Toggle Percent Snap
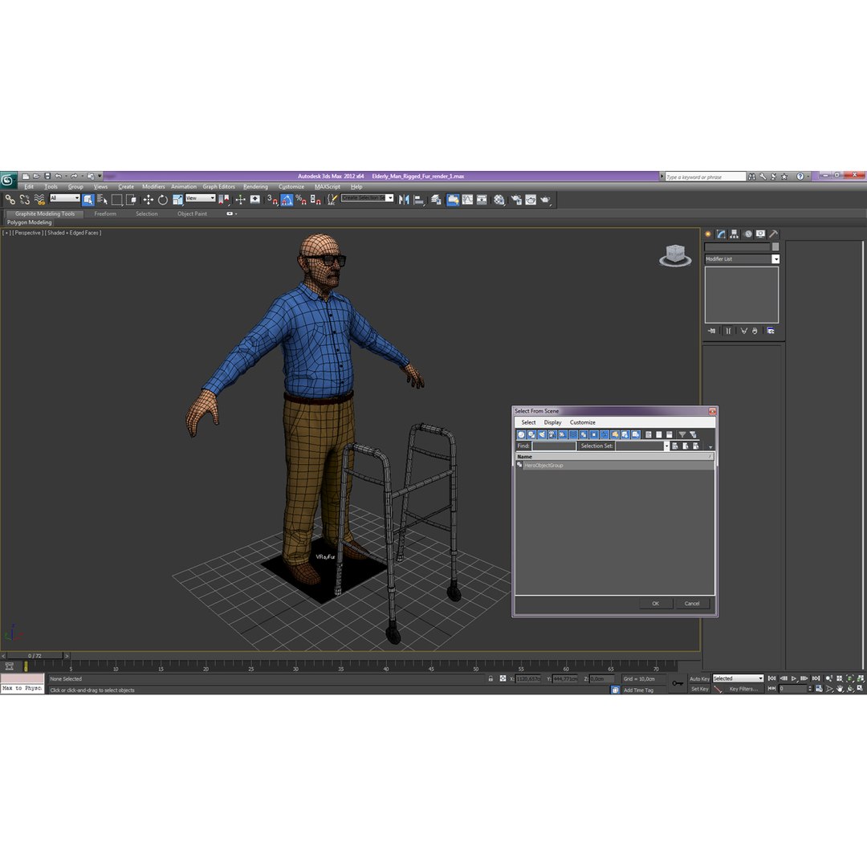The height and width of the screenshot is (867, 867). tap(301, 200)
